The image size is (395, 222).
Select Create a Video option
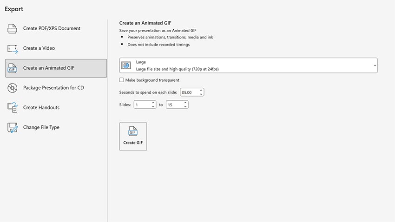[x=39, y=48]
